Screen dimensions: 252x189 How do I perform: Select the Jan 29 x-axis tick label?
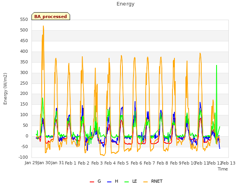pos(31,163)
